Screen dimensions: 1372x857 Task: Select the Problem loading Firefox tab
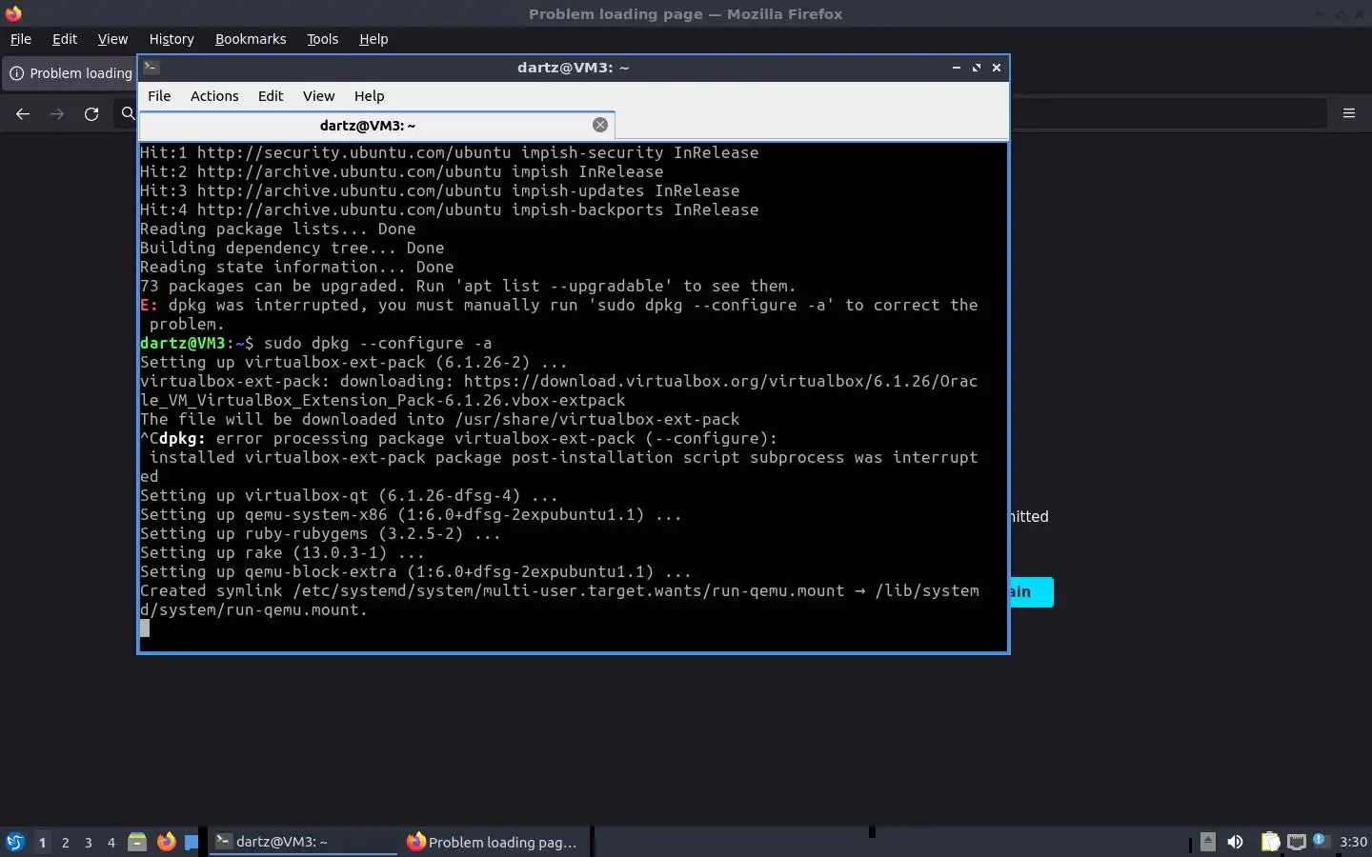pos(71,73)
